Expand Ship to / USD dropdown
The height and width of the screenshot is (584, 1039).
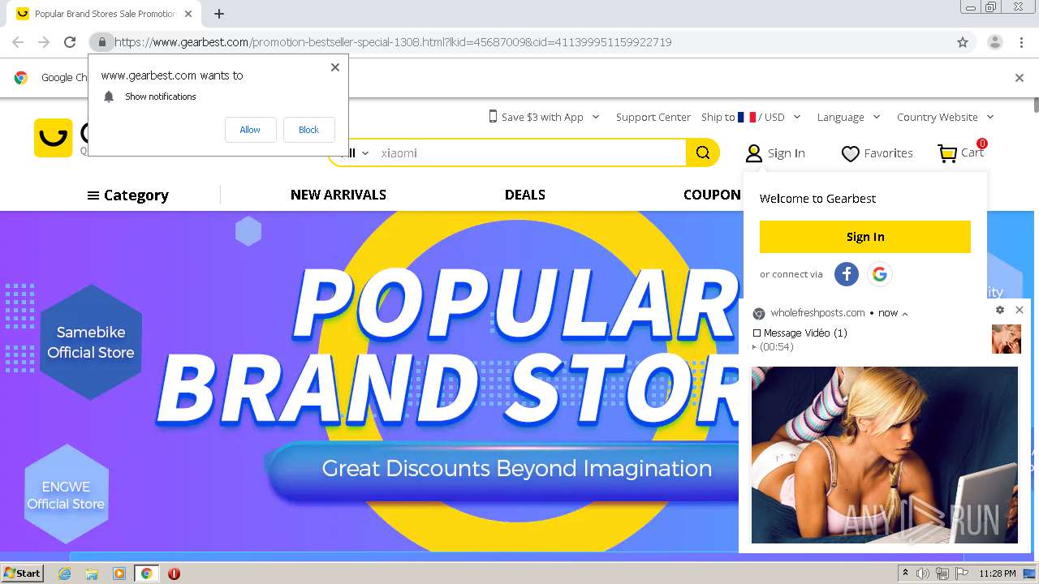click(751, 117)
